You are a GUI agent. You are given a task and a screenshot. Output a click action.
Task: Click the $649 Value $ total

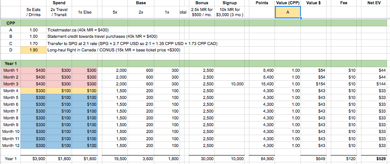[313, 159]
